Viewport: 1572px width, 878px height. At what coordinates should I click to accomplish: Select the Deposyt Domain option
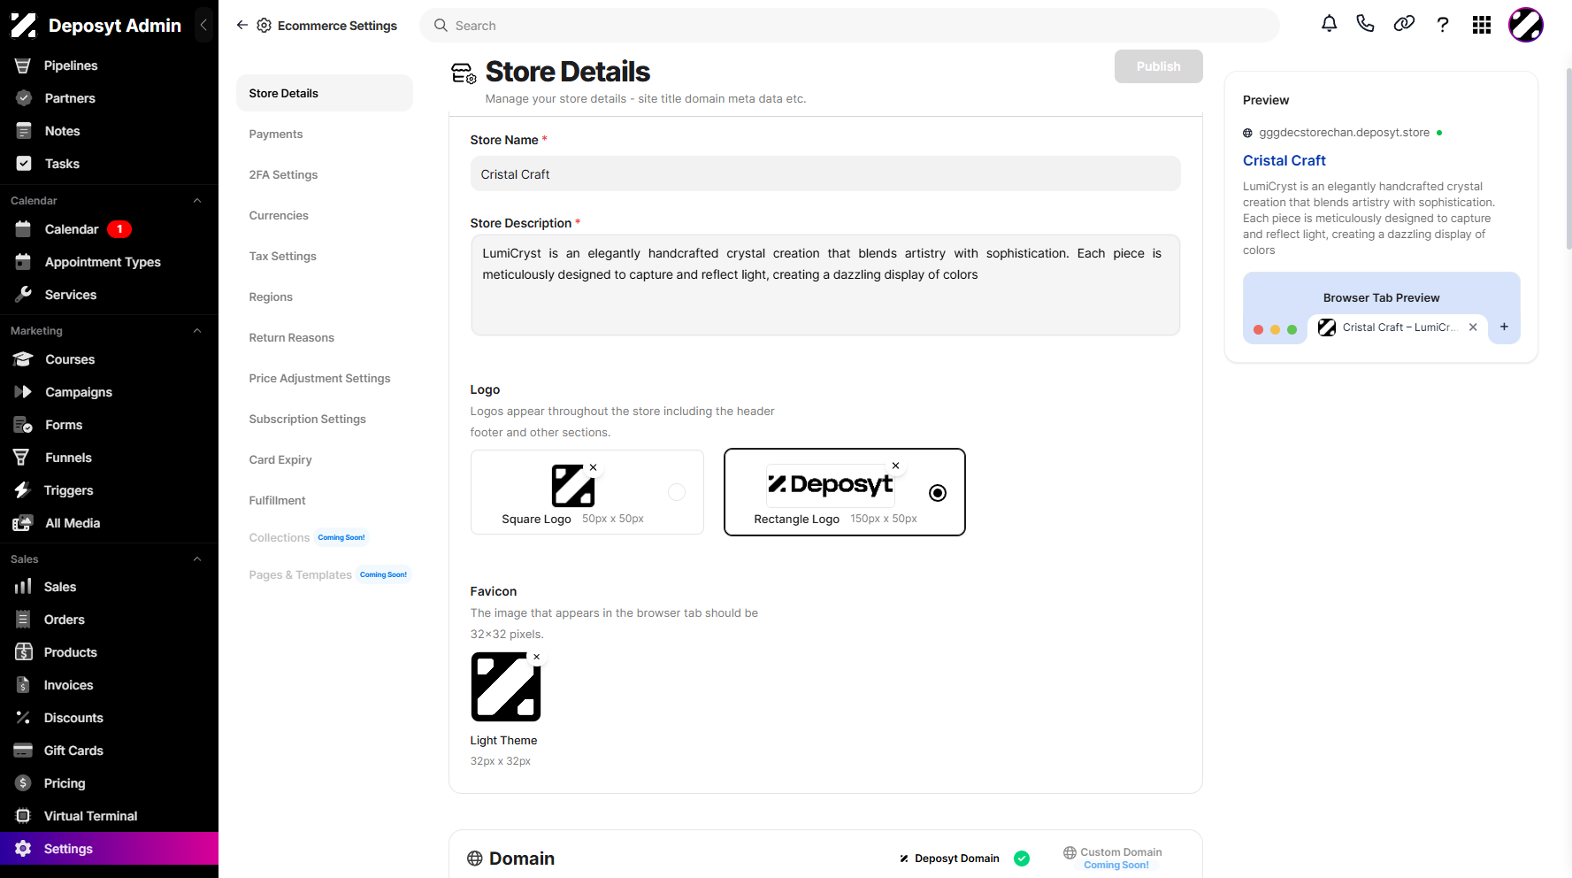coord(964,859)
